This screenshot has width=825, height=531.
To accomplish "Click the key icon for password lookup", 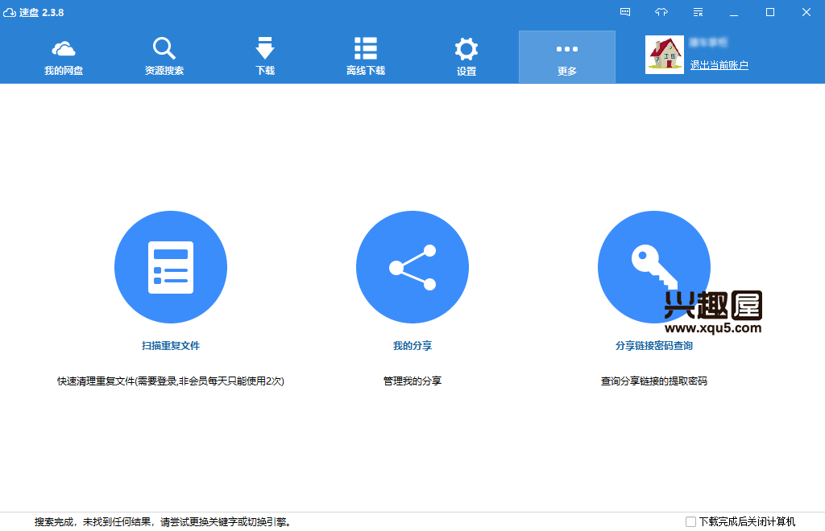I will pyautogui.click(x=653, y=267).
